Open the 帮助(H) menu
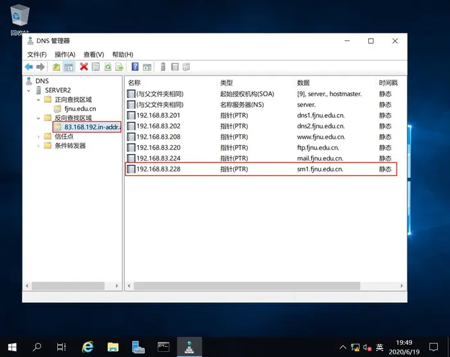The height and width of the screenshot is (357, 450). pyautogui.click(x=123, y=55)
